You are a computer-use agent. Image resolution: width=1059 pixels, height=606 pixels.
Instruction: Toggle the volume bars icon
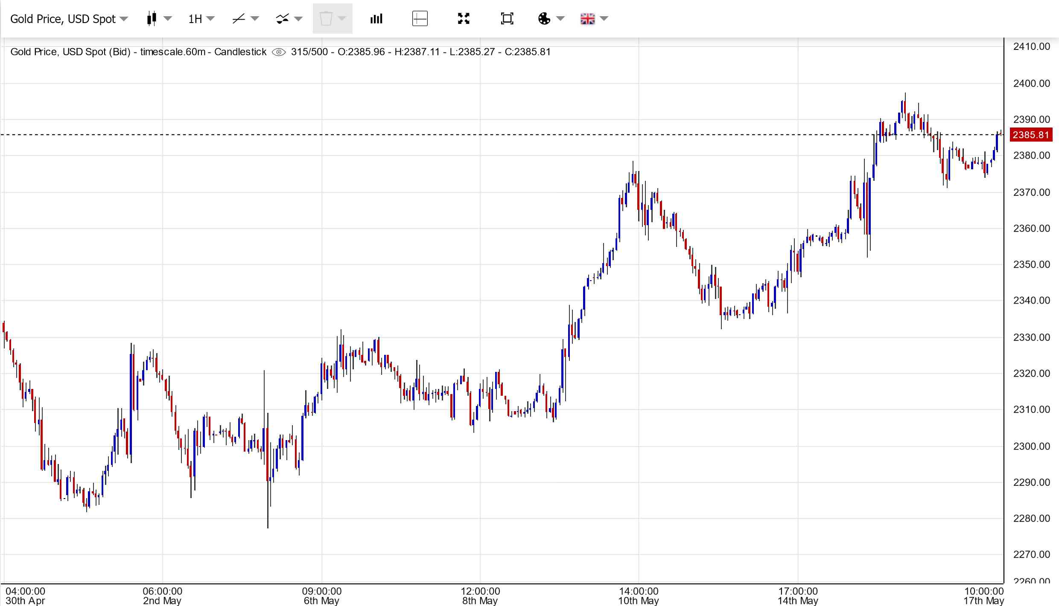376,19
